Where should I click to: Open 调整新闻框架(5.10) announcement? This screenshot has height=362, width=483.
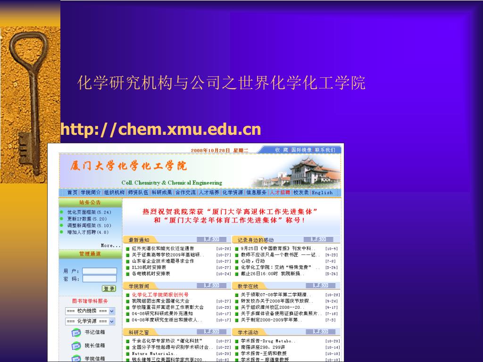click(89, 226)
